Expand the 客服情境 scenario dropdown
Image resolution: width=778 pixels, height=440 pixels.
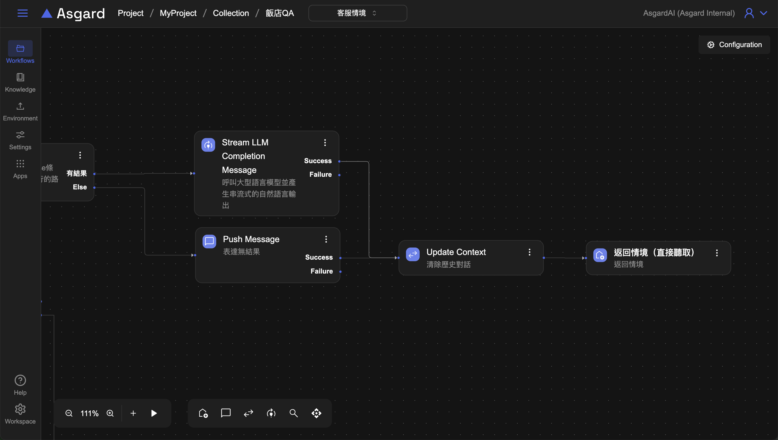357,13
